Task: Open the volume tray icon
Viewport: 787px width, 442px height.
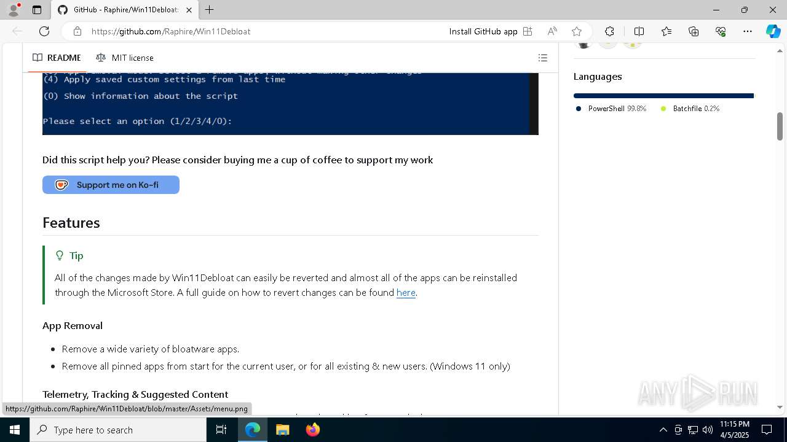Action: click(x=708, y=430)
